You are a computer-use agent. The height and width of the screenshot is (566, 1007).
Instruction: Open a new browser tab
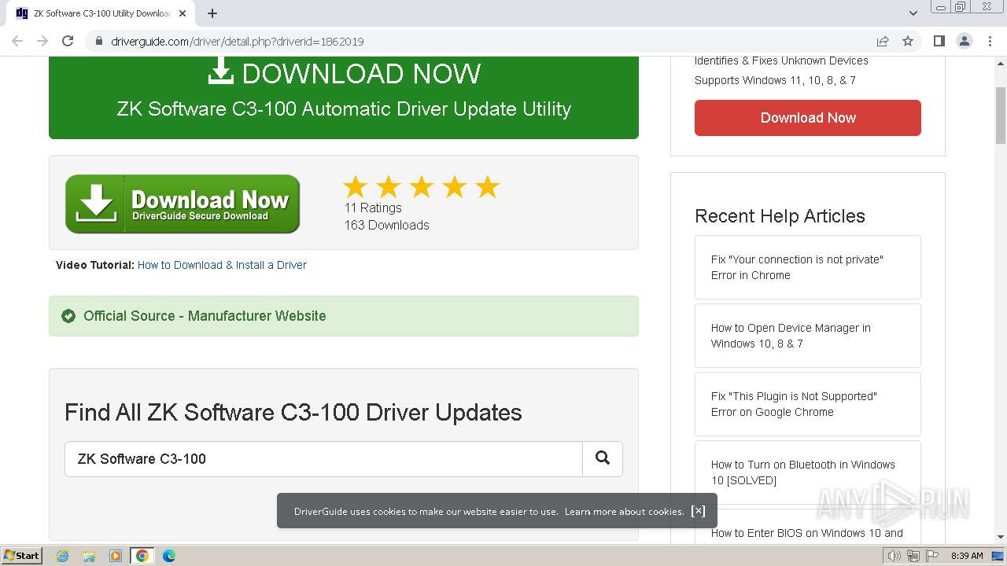(x=212, y=13)
